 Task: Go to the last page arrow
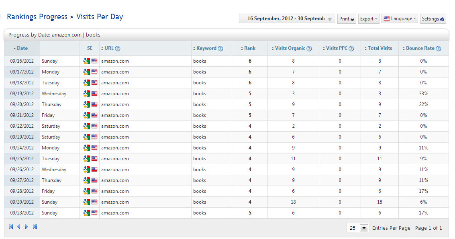coord(35,227)
